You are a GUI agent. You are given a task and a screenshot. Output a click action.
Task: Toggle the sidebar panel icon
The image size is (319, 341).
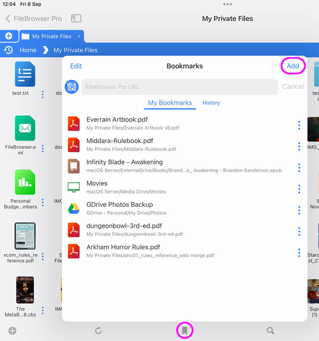point(76,18)
